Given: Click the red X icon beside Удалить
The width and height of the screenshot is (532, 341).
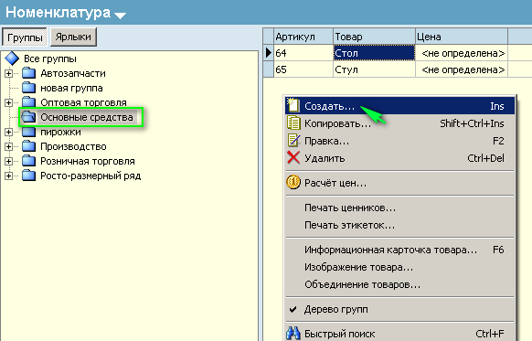Looking at the screenshot, I should coord(293,157).
